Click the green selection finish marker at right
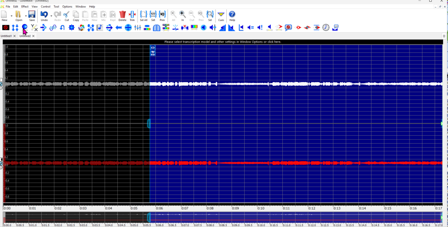 tap(442, 124)
